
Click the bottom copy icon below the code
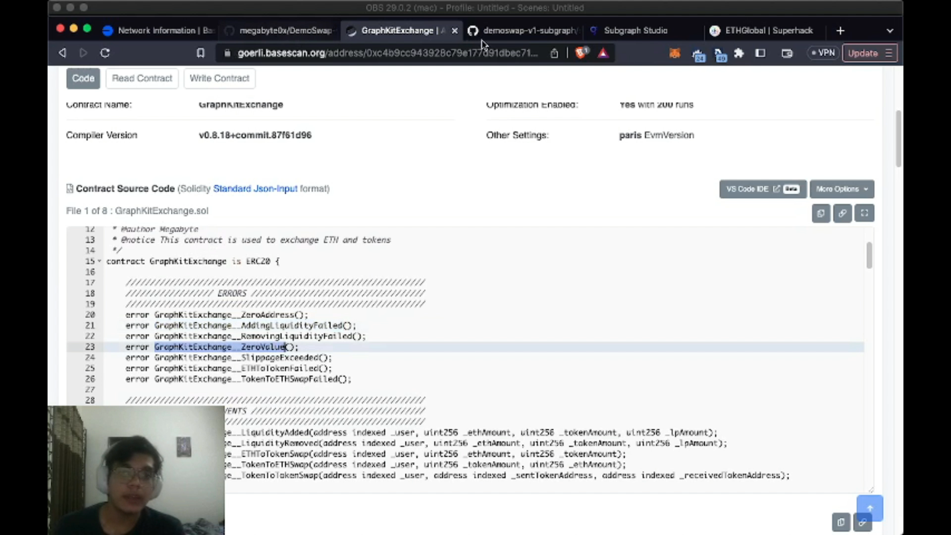841,522
